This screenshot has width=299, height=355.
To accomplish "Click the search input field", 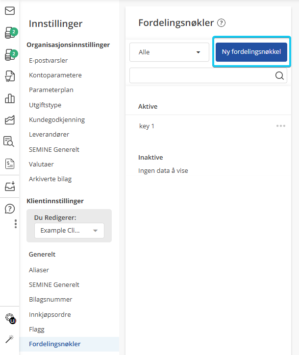I will 208,75.
